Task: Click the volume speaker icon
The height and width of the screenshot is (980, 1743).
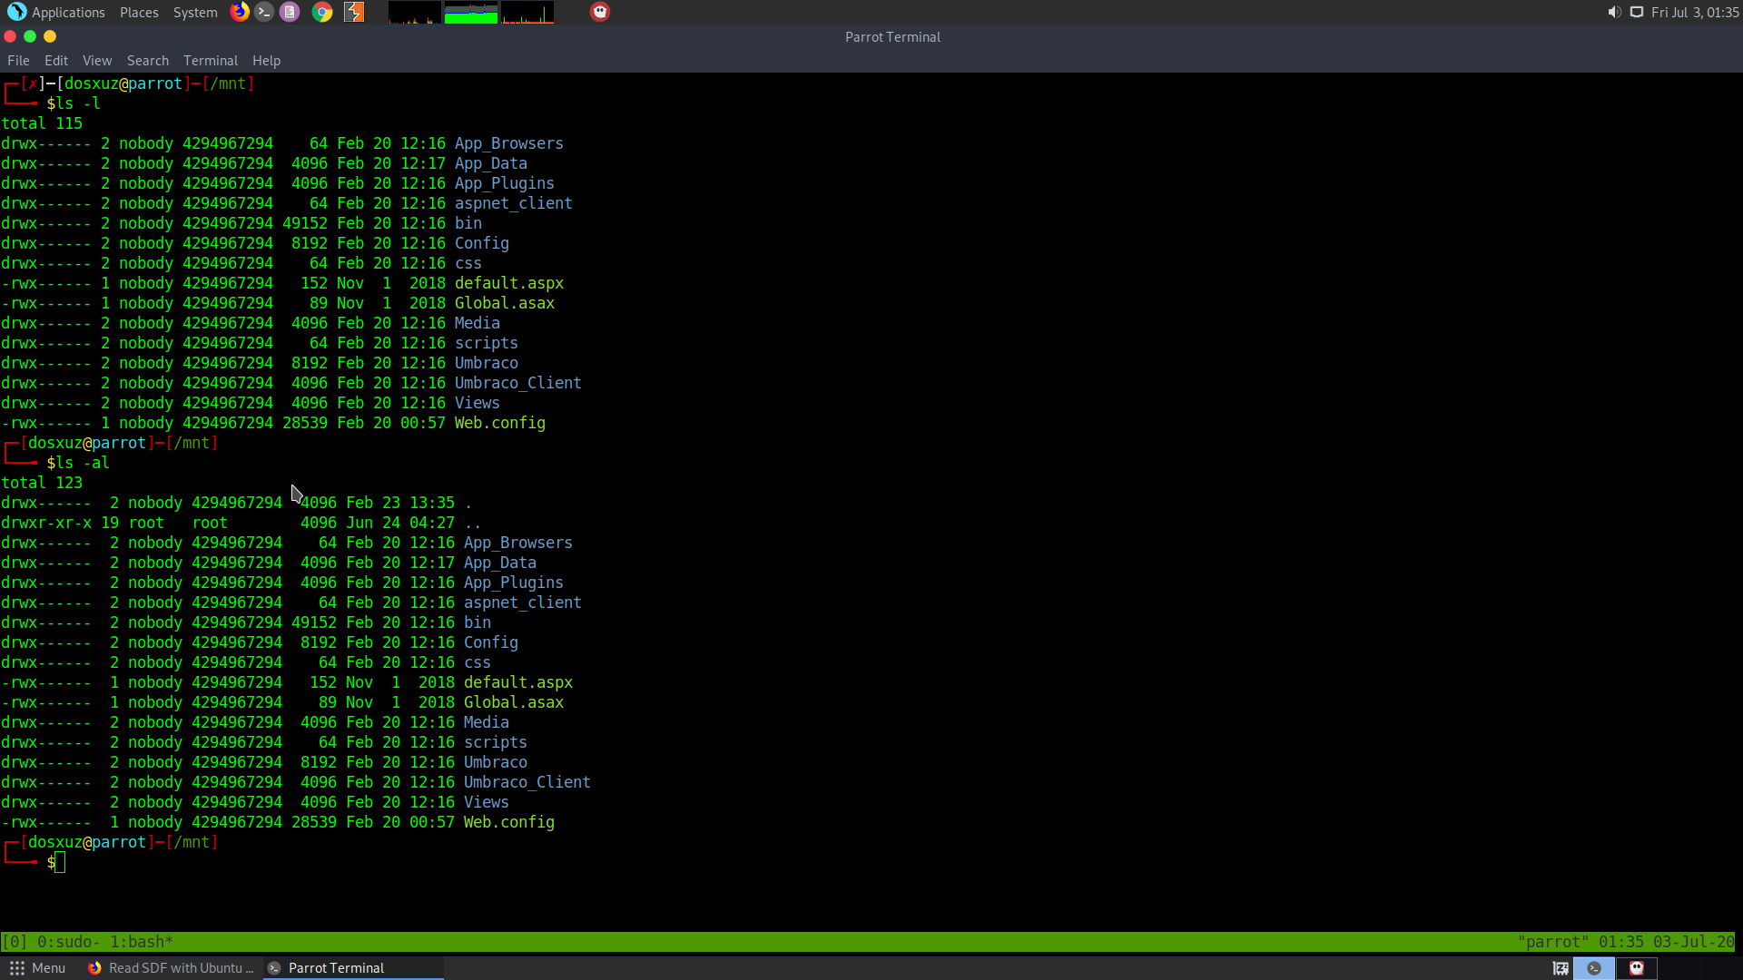Action: tap(1614, 12)
